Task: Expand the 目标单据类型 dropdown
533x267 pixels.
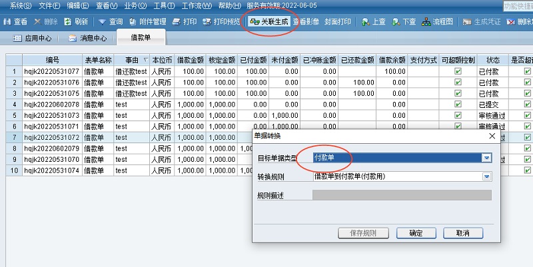Action: (x=486, y=158)
